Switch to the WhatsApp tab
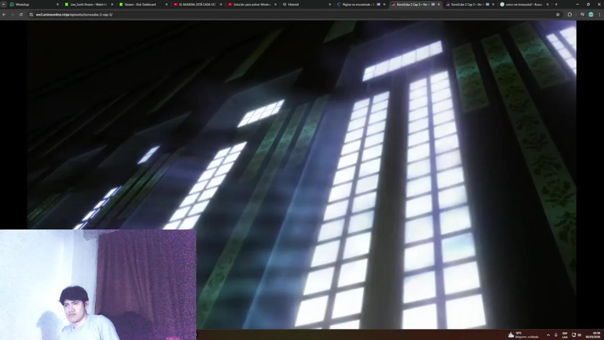The height and width of the screenshot is (340, 604). (x=34, y=4)
